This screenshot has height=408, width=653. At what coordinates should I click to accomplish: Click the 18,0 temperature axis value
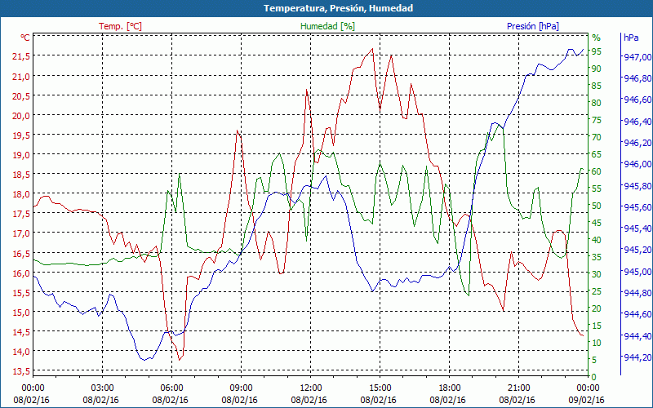click(21, 194)
